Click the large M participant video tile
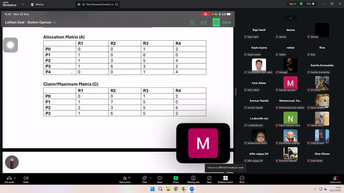 coord(203,143)
